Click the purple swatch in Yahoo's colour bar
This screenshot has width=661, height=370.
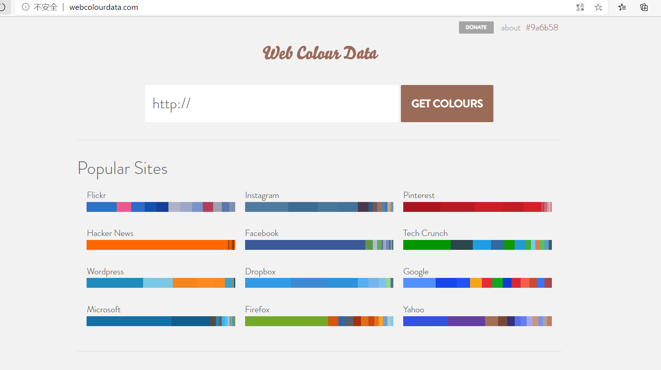click(x=466, y=321)
